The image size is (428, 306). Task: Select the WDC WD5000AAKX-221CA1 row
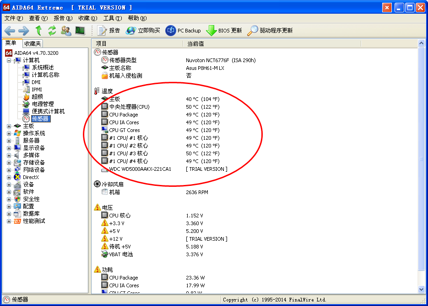tap(255, 169)
